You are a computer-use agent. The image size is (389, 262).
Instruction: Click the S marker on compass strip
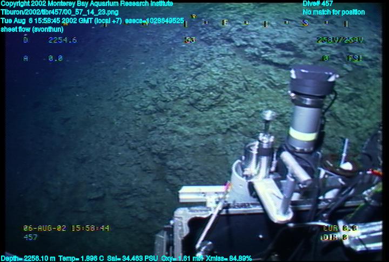(305, 23)
